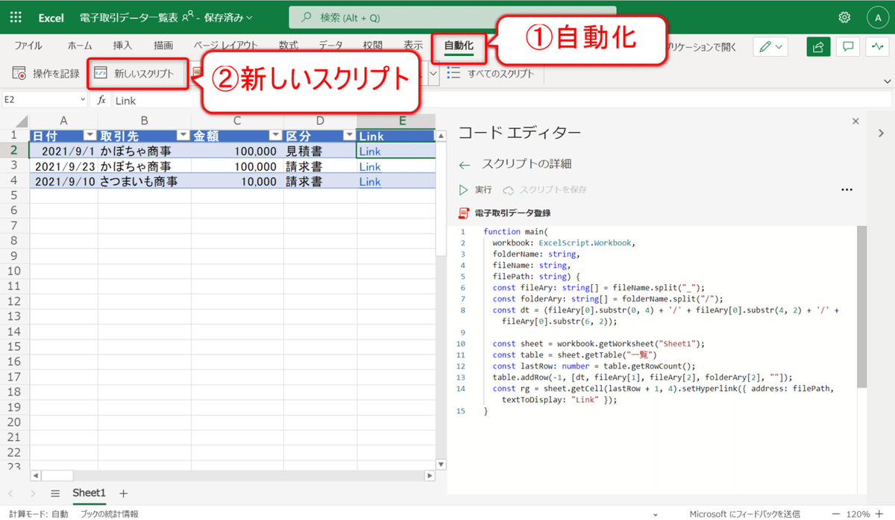This screenshot has width=895, height=520.
Task: Click the vertical scrollbar up arrow of sheet
Action: click(x=441, y=136)
